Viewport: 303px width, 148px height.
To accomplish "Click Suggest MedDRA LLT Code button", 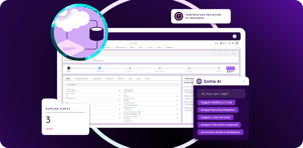I will pyautogui.click(x=216, y=103).
